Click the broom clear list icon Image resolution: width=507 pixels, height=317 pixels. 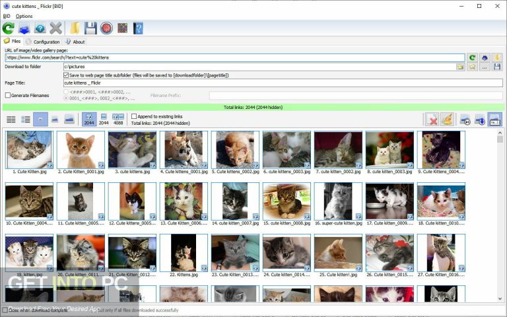[x=448, y=120]
